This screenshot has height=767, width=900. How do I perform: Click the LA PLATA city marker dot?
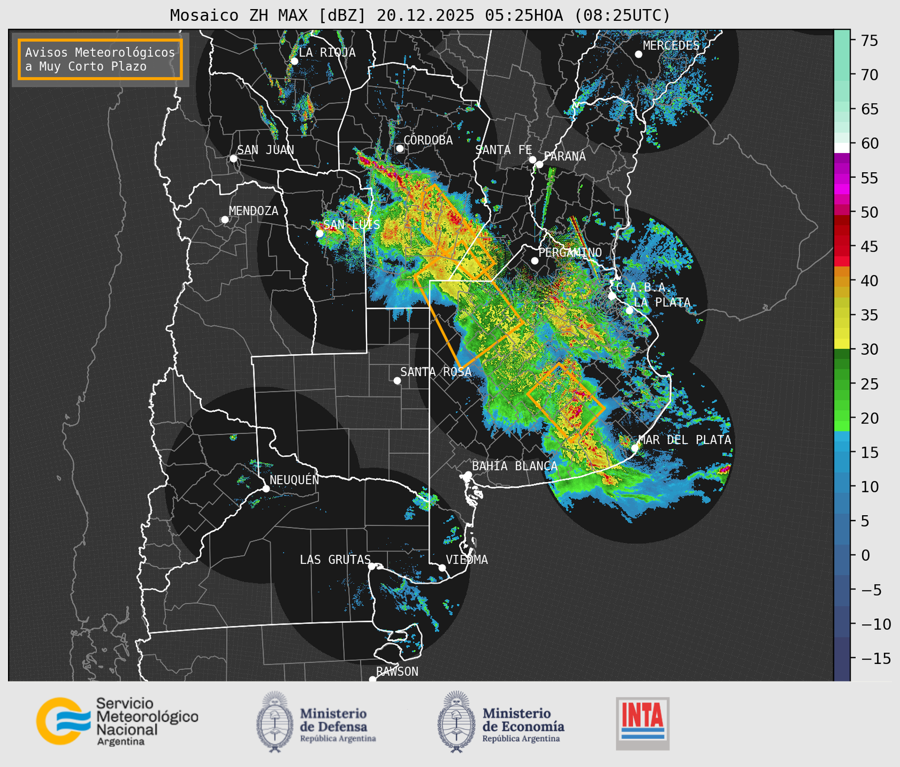coord(630,310)
